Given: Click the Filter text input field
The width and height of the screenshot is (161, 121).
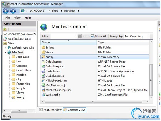Looking at the screenshot, I should (63, 36).
